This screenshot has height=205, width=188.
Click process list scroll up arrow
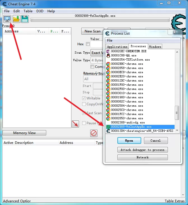point(177,52)
